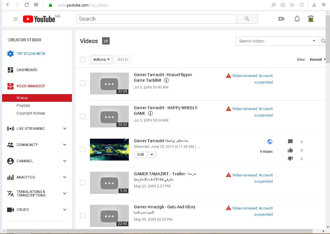Click the Dashboard icon in sidebar
330x234 pixels.
coord(10,70)
